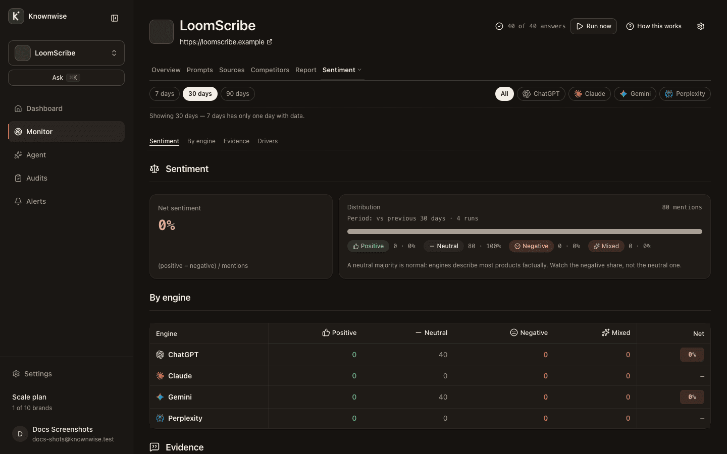Open the Overview tab
Image resolution: width=727 pixels, height=454 pixels.
(x=166, y=70)
